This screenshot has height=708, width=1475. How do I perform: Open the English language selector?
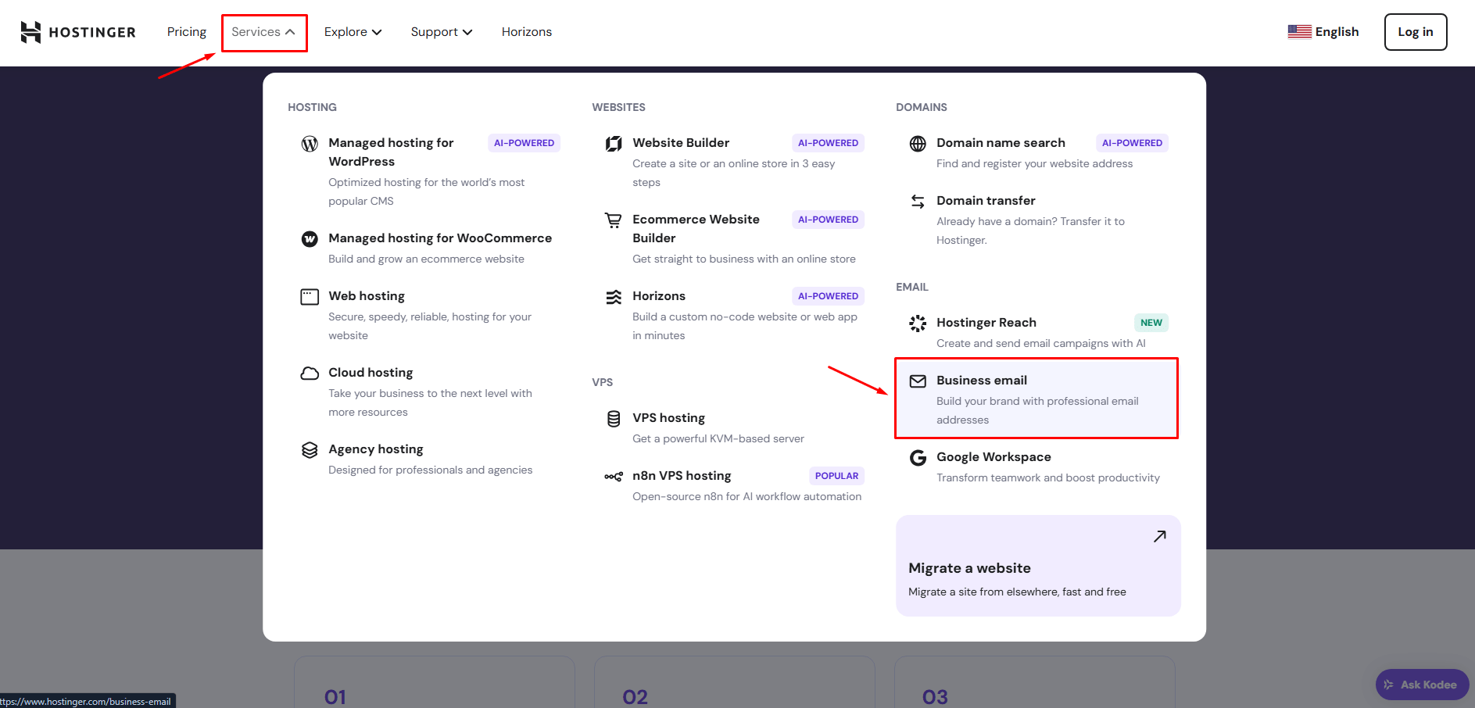click(x=1323, y=32)
